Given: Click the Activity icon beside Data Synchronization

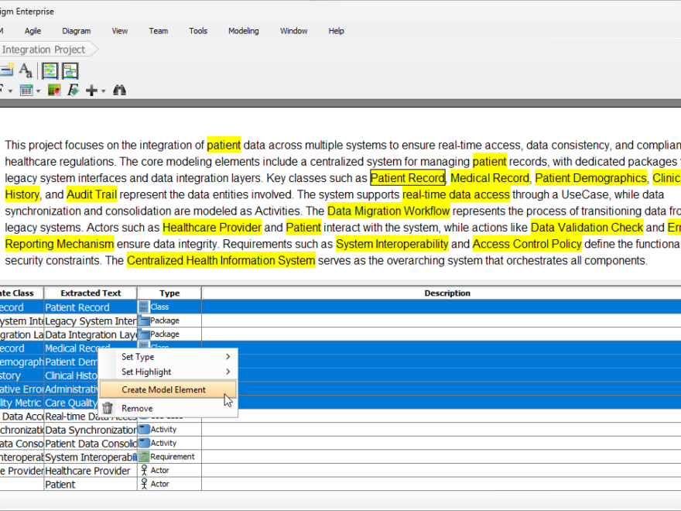Looking at the screenshot, I should [x=143, y=429].
